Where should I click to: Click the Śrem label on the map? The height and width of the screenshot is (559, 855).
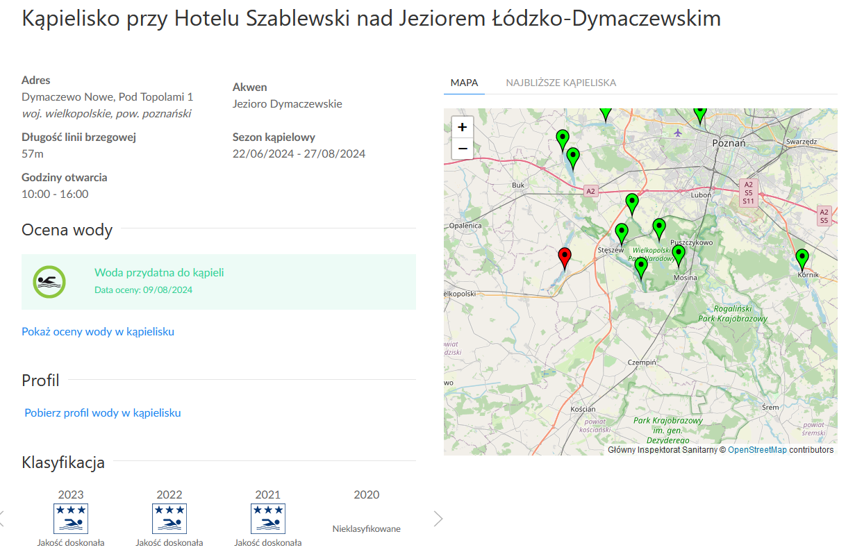click(770, 407)
